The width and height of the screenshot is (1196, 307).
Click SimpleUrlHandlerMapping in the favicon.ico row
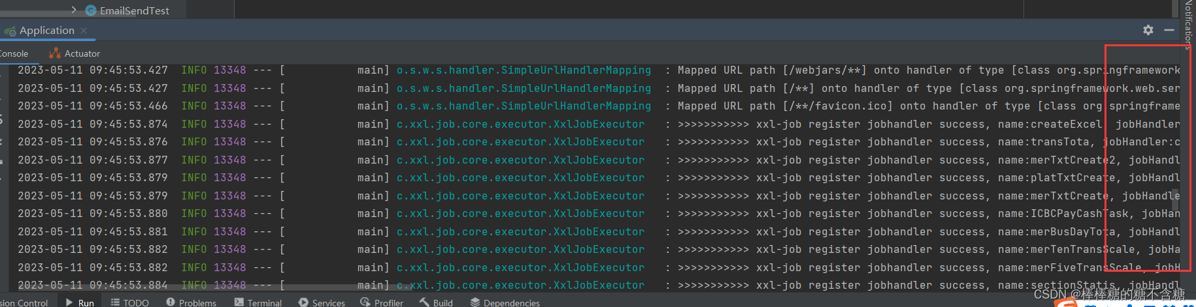[x=576, y=106]
